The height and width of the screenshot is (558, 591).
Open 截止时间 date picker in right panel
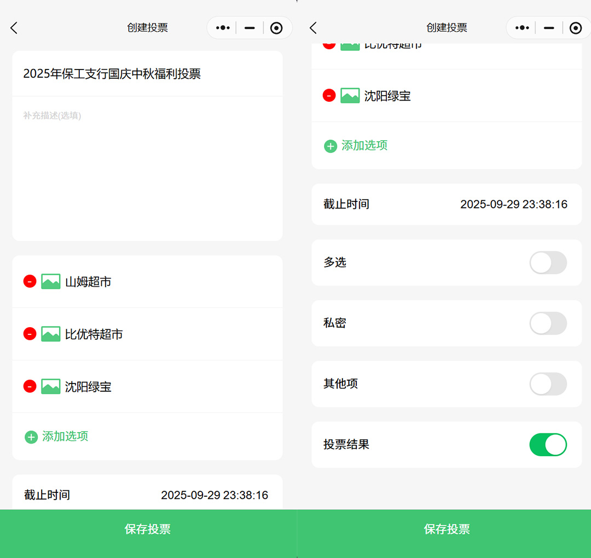(513, 205)
